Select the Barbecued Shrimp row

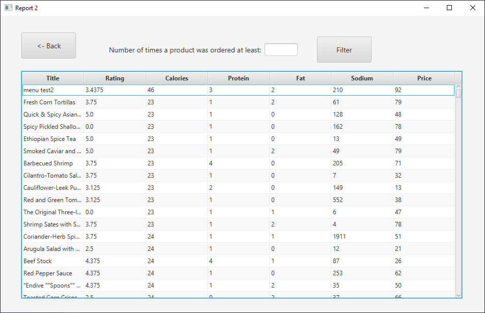click(239, 163)
